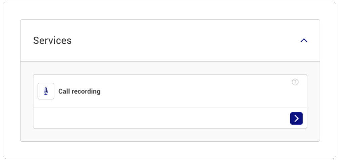
Task: Open Call recording with the arrow button
Action: (x=296, y=118)
